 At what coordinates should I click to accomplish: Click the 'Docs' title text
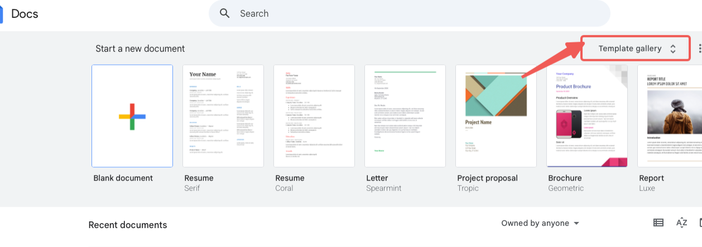pyautogui.click(x=25, y=14)
